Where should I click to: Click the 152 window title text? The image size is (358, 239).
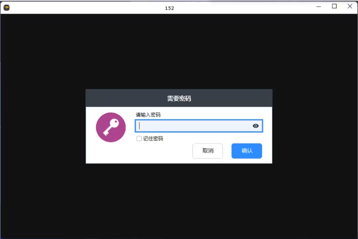click(x=169, y=8)
